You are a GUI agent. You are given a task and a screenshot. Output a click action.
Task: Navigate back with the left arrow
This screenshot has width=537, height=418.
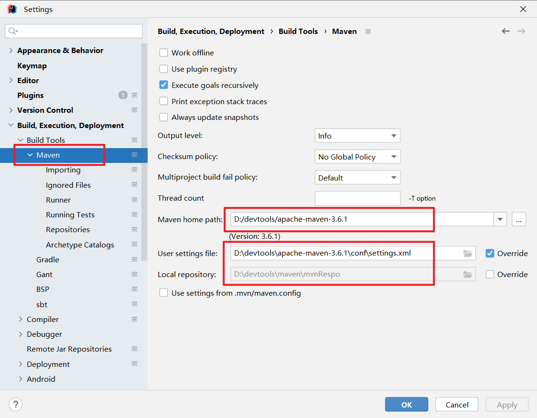(505, 31)
